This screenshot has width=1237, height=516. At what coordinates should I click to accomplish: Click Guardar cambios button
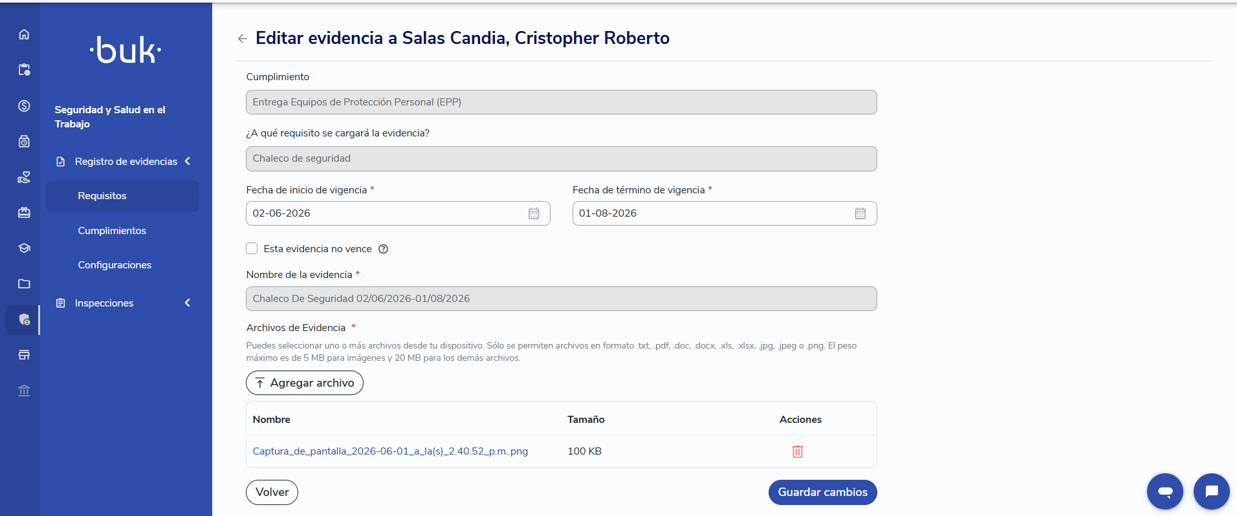[x=822, y=492]
